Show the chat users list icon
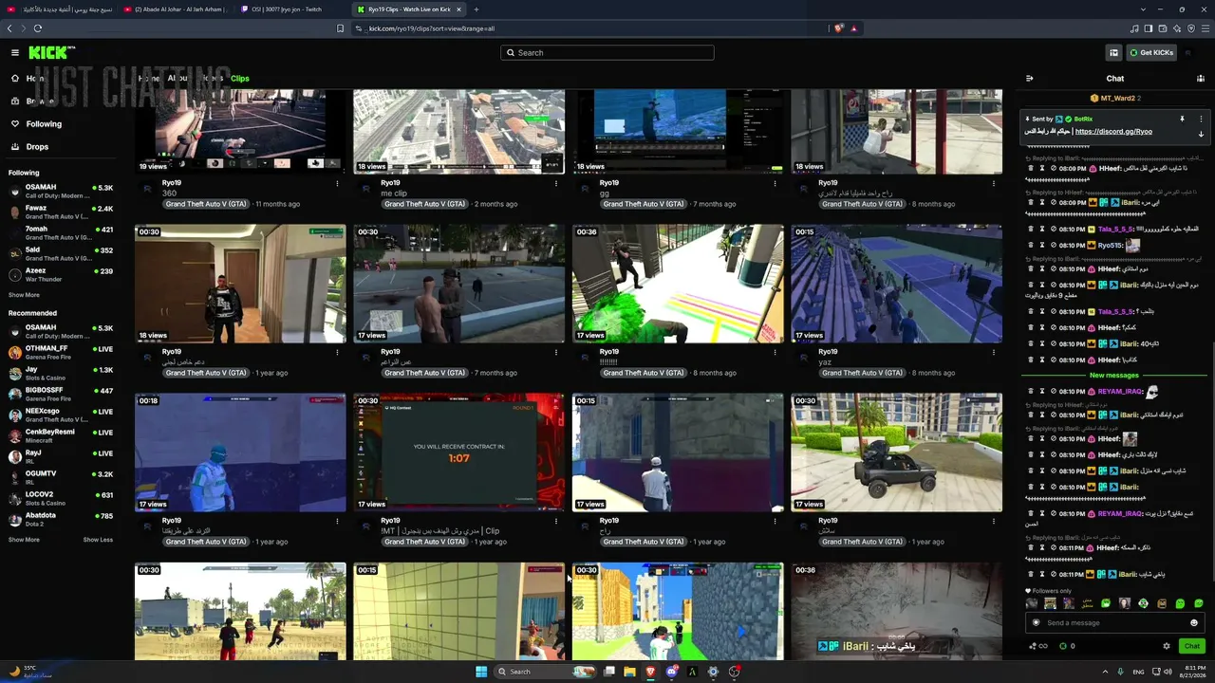The width and height of the screenshot is (1215, 683). (x=1201, y=78)
